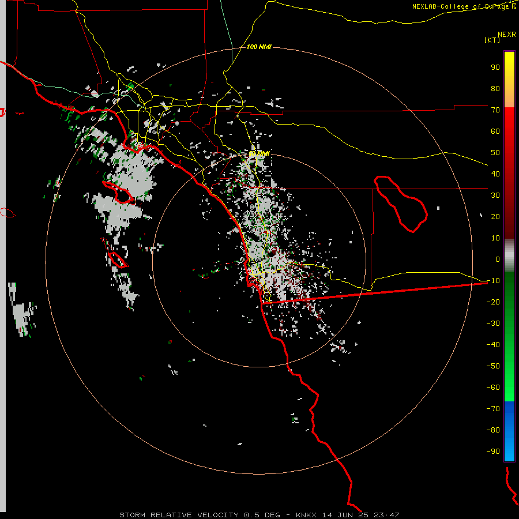The width and height of the screenshot is (519, 519).
Task: Click the "50 NMI" range ring label
Action: tap(259, 153)
